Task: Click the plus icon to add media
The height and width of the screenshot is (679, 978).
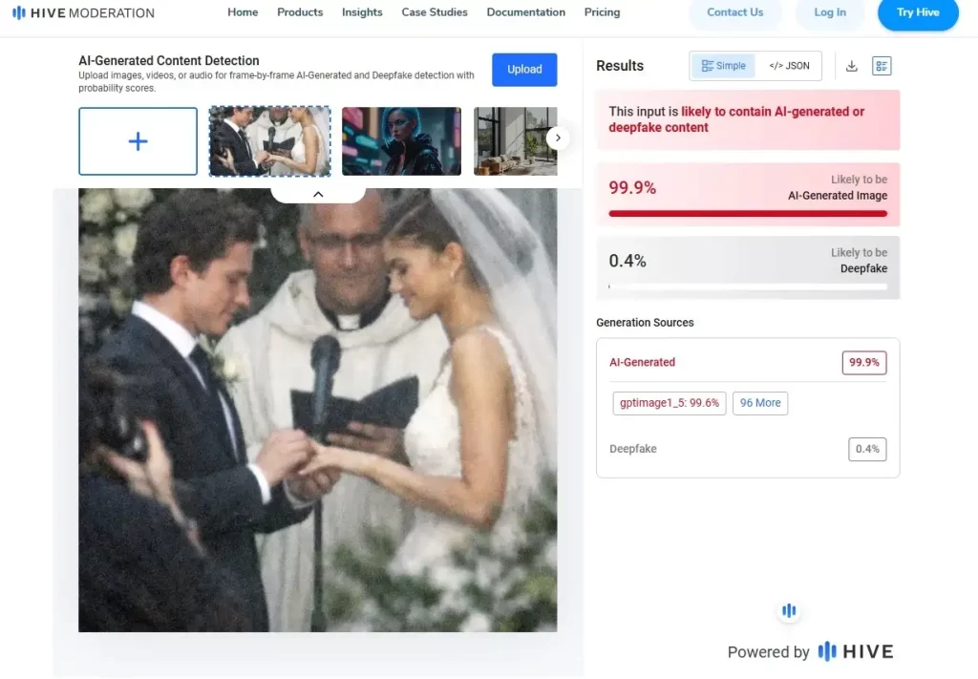Action: (138, 141)
